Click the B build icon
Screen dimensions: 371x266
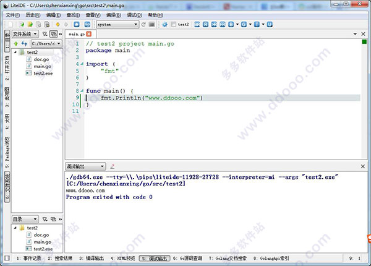[x=231, y=24]
